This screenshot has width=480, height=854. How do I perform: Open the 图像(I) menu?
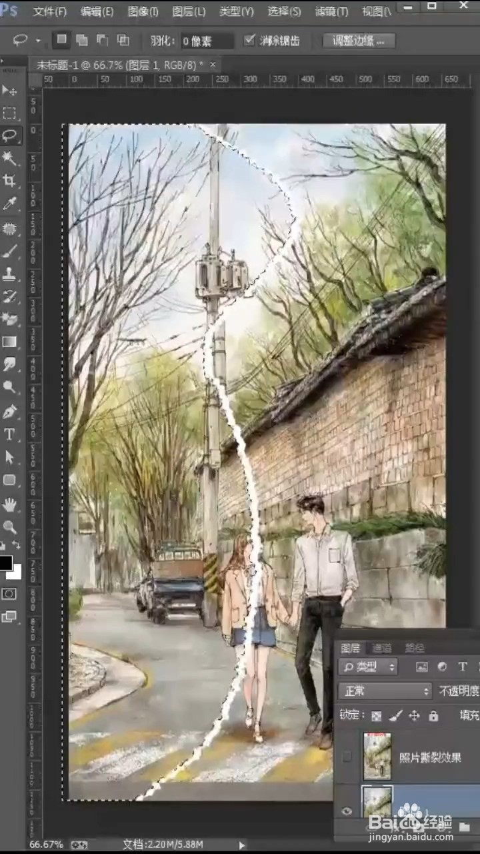[143, 11]
